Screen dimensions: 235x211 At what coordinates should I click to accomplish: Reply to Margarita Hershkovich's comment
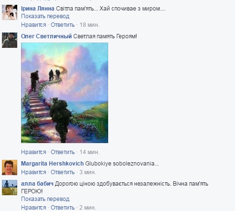tap(63, 172)
